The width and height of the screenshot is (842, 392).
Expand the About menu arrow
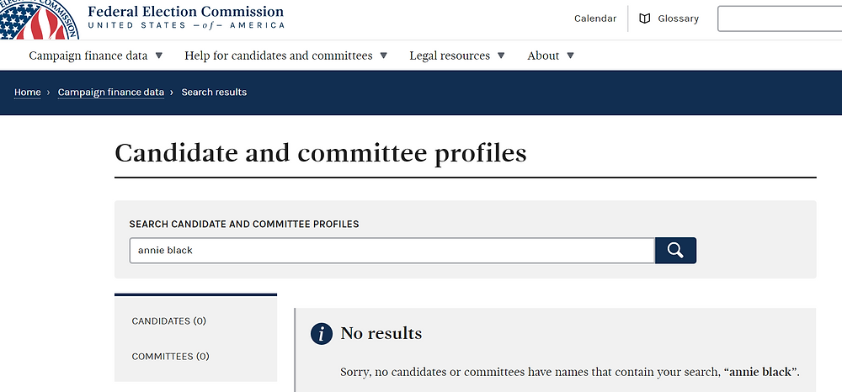pos(570,56)
